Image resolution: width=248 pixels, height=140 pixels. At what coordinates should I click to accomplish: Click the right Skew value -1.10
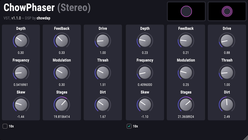145,116
